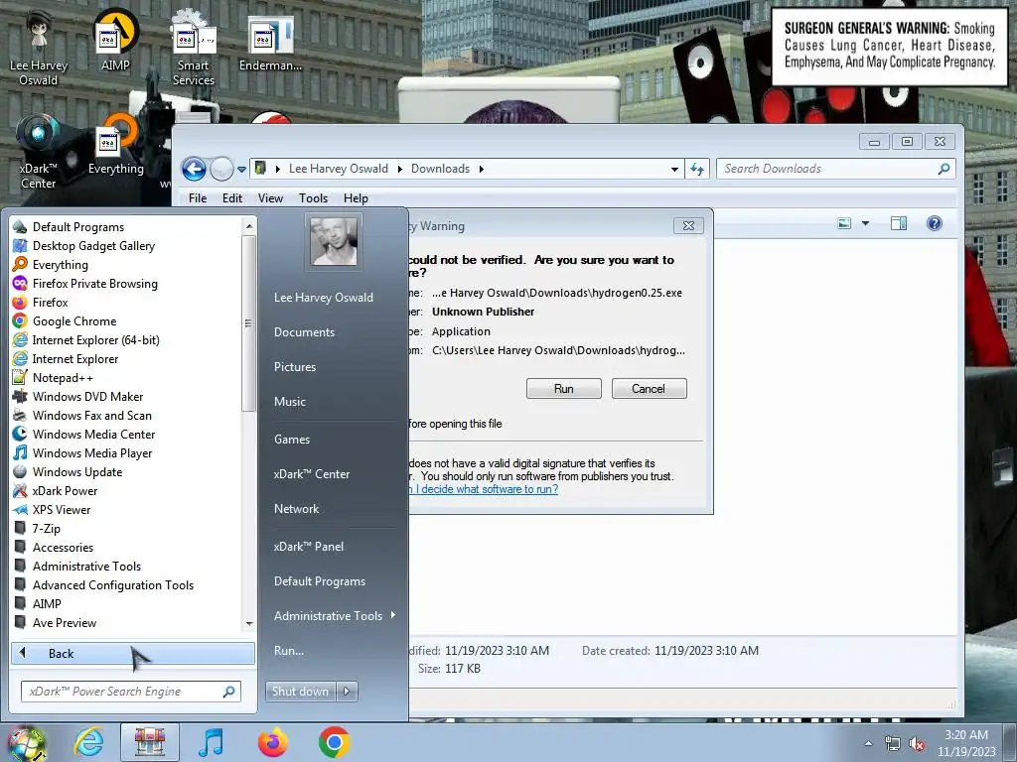
Task: Toggle the Explorer preview pane icon
Action: 898,223
